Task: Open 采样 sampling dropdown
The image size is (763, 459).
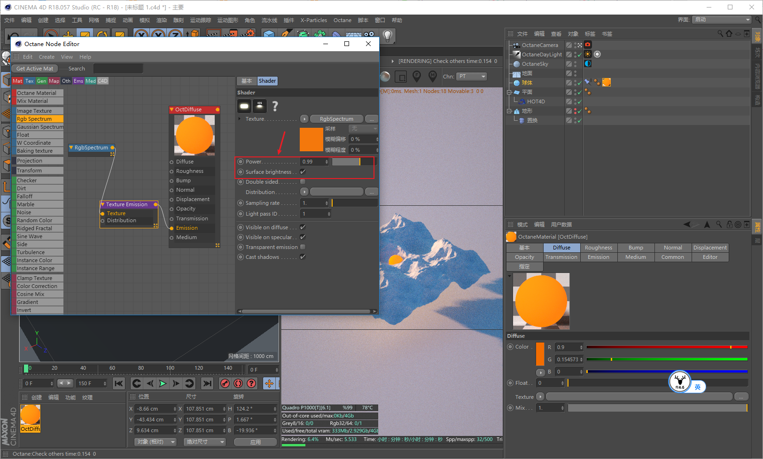Action: coord(363,128)
